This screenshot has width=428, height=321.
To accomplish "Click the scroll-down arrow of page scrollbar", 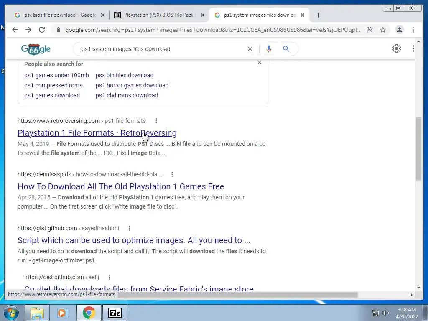I will tap(418, 287).
